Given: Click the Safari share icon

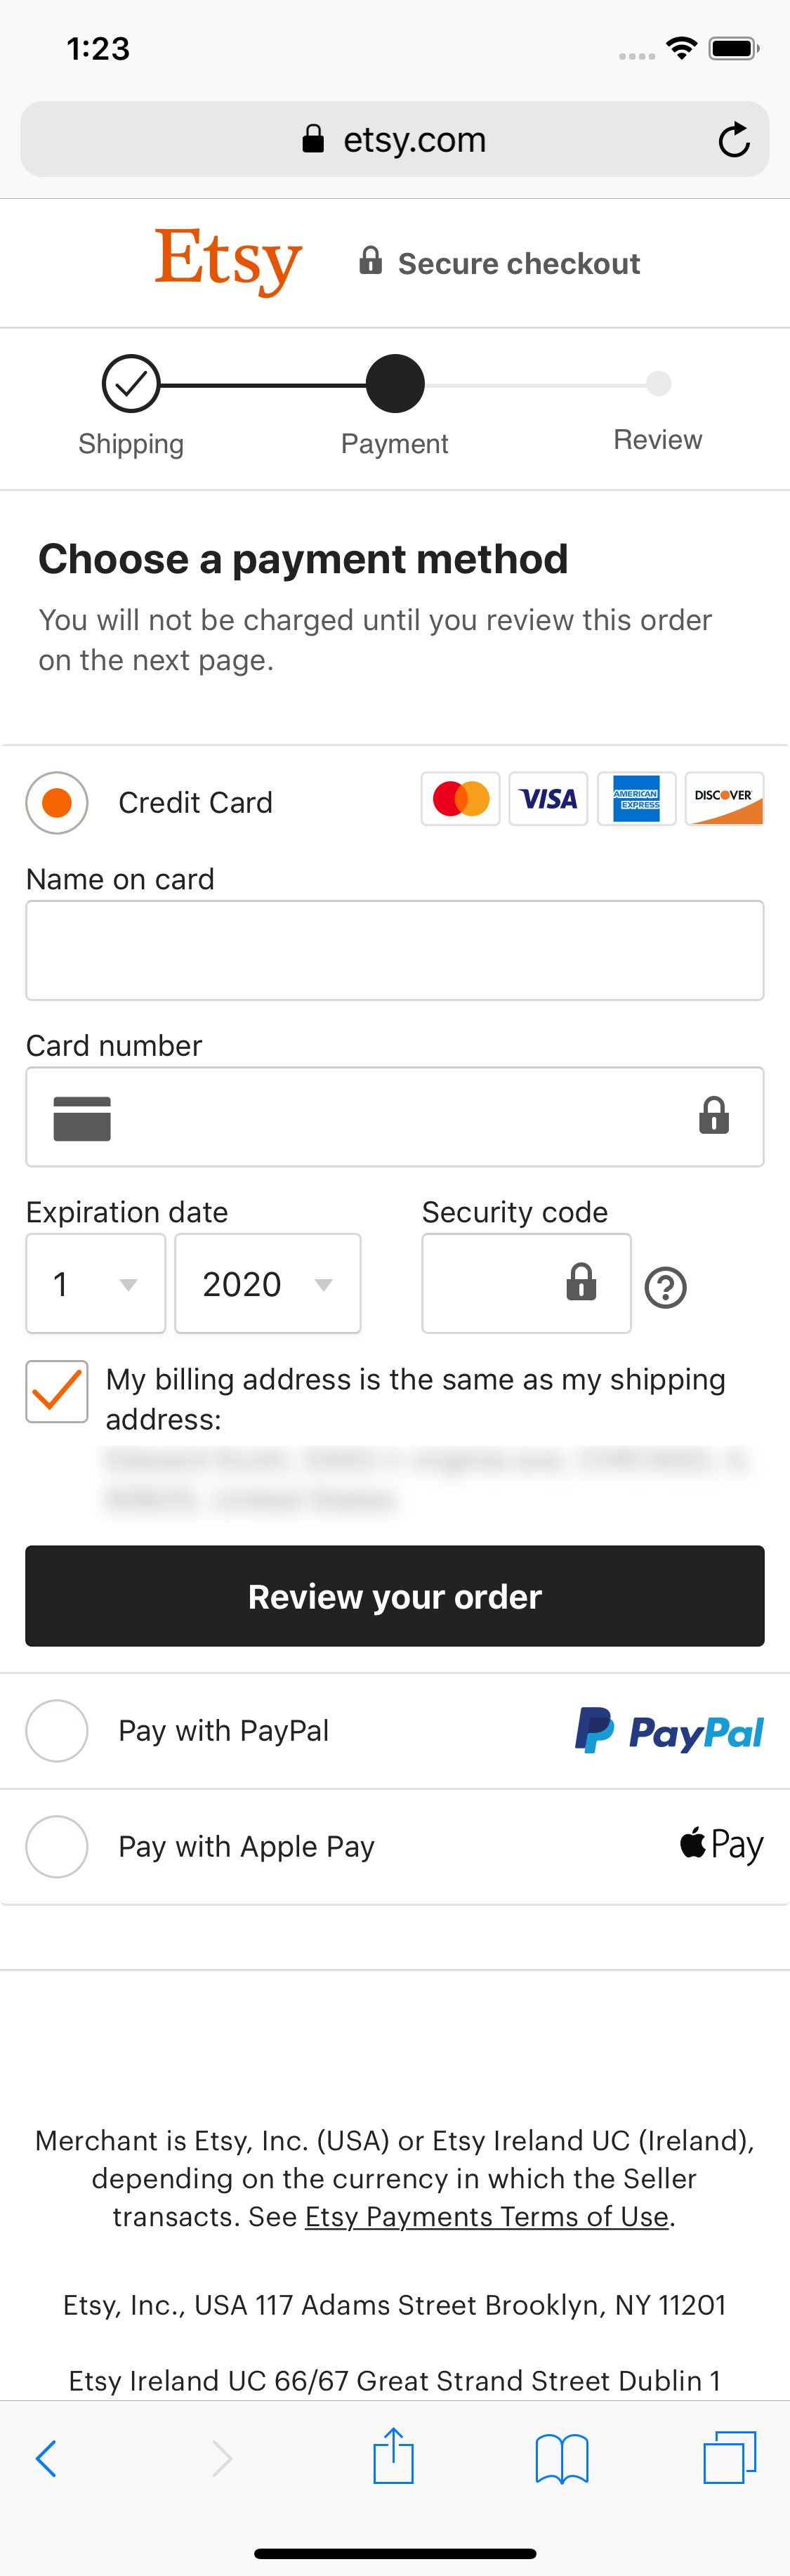Looking at the screenshot, I should [x=394, y=2456].
